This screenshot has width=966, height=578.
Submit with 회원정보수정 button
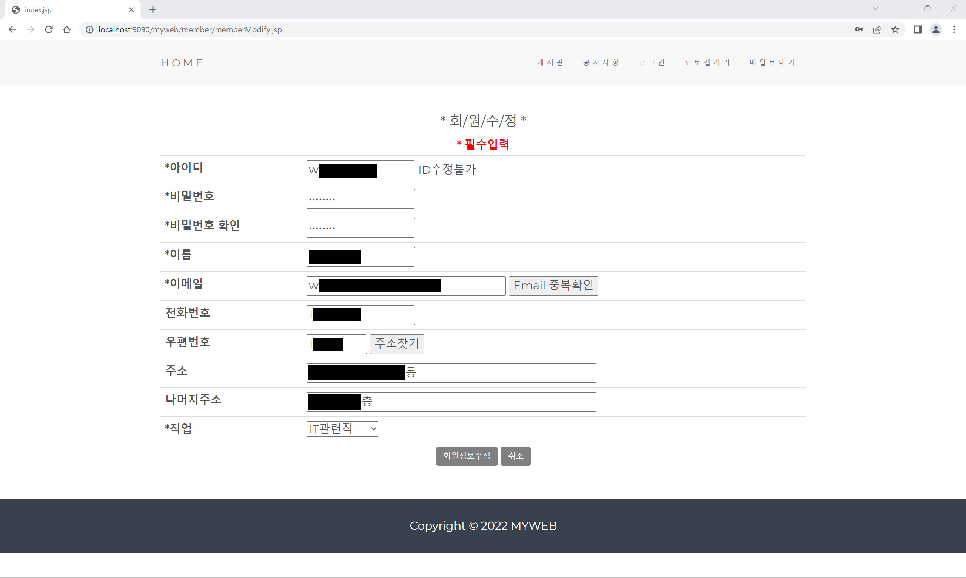point(466,456)
